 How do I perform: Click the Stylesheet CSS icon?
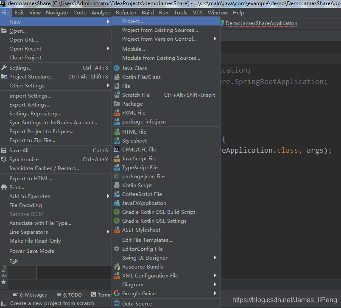tap(117, 141)
